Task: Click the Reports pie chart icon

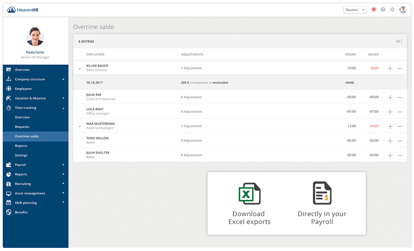Action: pyautogui.click(x=9, y=174)
